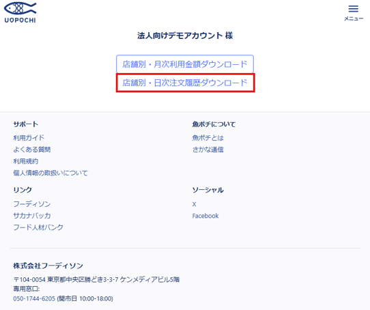Click 店舗別・月次利用金額ダウンロード button
This screenshot has height=310, width=370.
click(185, 64)
